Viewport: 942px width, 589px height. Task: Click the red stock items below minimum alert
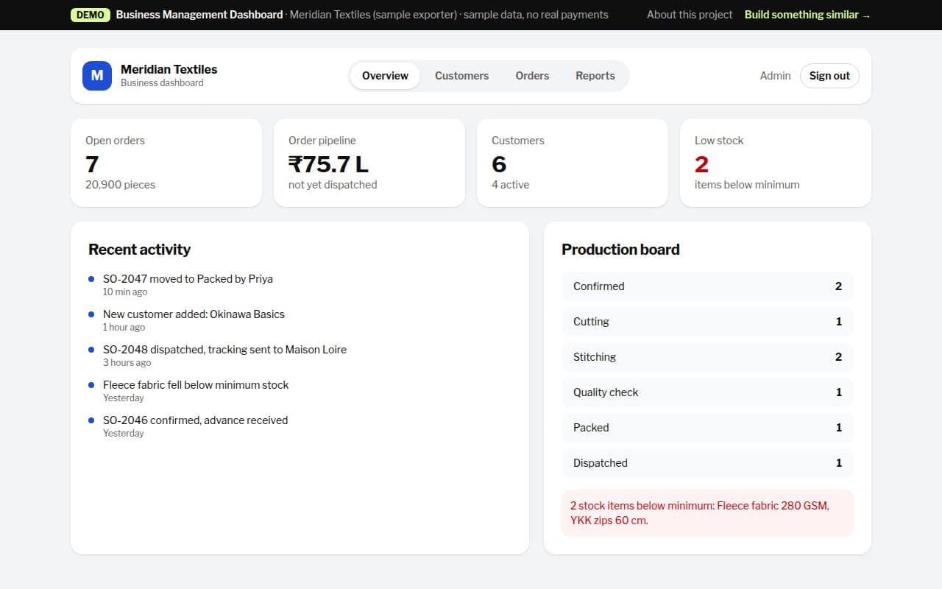pyautogui.click(x=707, y=513)
